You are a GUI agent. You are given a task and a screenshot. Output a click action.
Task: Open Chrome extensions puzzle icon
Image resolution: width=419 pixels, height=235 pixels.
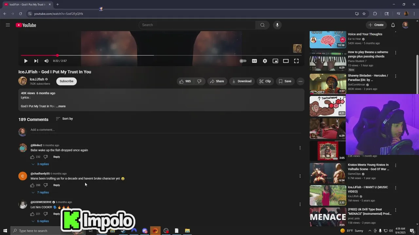click(x=375, y=14)
